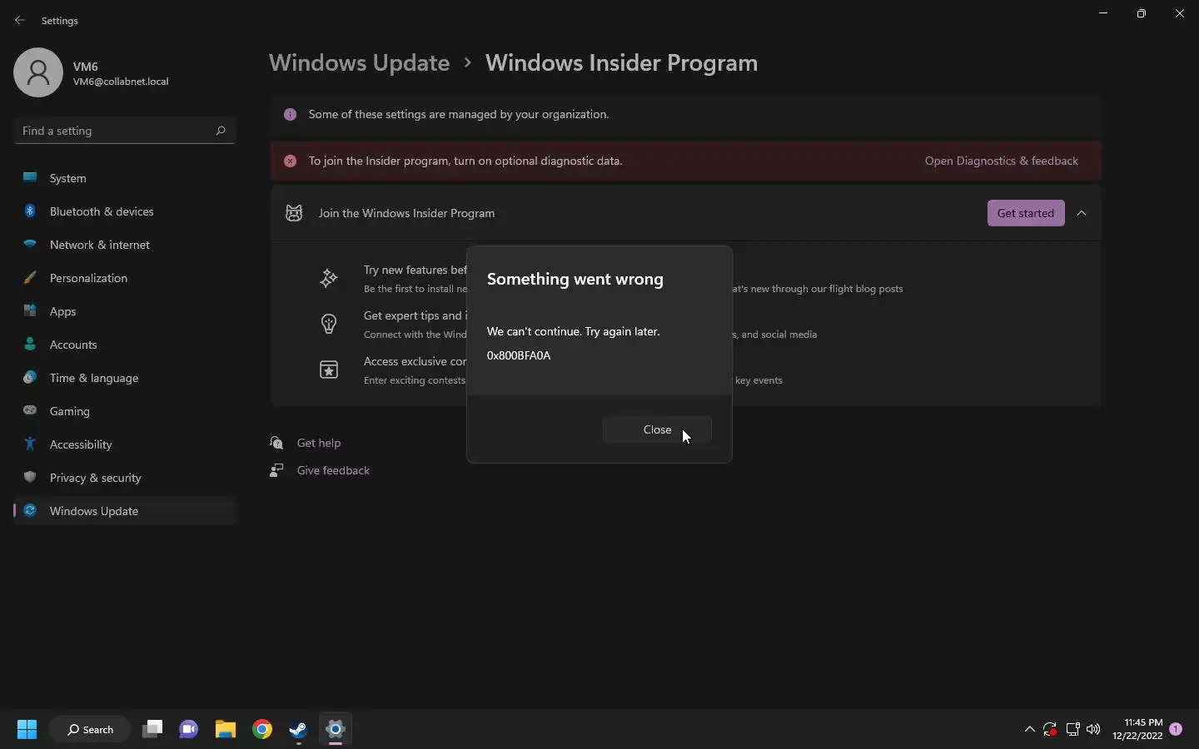Open the Chat app on the taskbar
1199x749 pixels.
(x=189, y=730)
